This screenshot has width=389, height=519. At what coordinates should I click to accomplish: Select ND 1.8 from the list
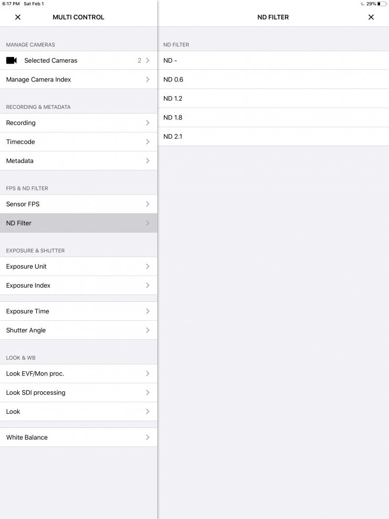[273, 117]
